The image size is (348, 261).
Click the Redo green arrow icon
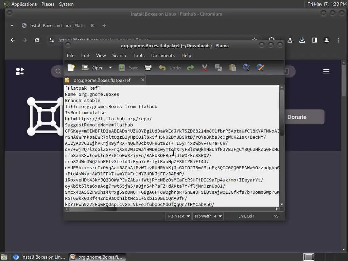[x=190, y=68]
